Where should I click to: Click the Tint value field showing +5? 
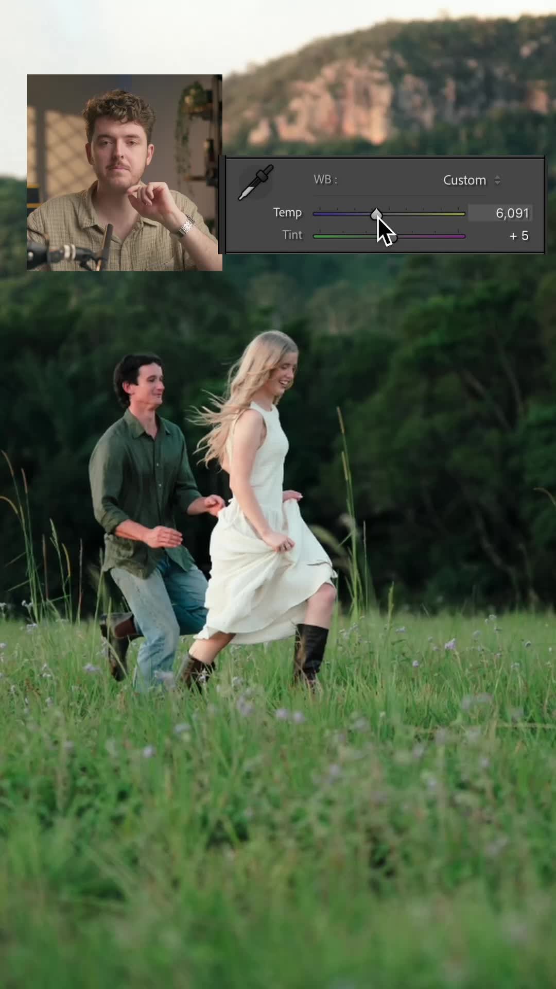[519, 236]
